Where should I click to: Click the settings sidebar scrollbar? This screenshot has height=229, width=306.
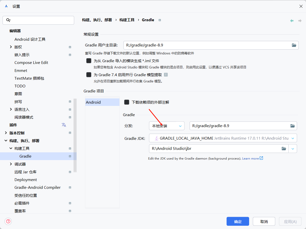click(x=75, y=135)
